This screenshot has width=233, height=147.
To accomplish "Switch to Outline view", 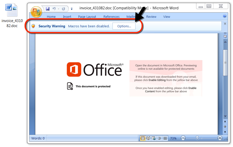I will (x=159, y=138).
